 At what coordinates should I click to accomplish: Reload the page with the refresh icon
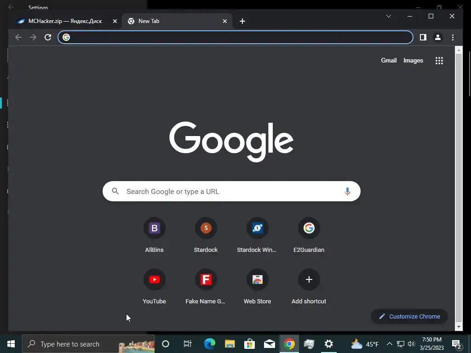click(x=48, y=37)
